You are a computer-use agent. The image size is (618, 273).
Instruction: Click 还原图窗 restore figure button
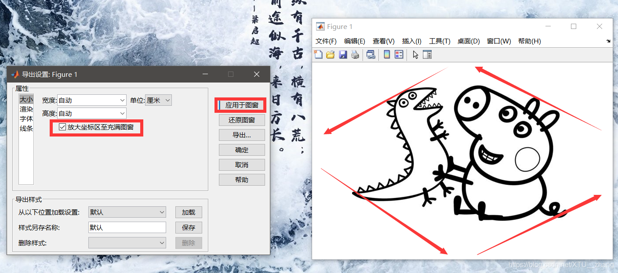click(x=242, y=120)
